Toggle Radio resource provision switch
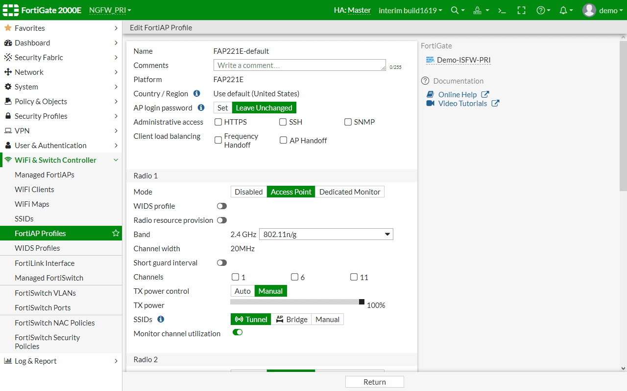 tap(222, 220)
